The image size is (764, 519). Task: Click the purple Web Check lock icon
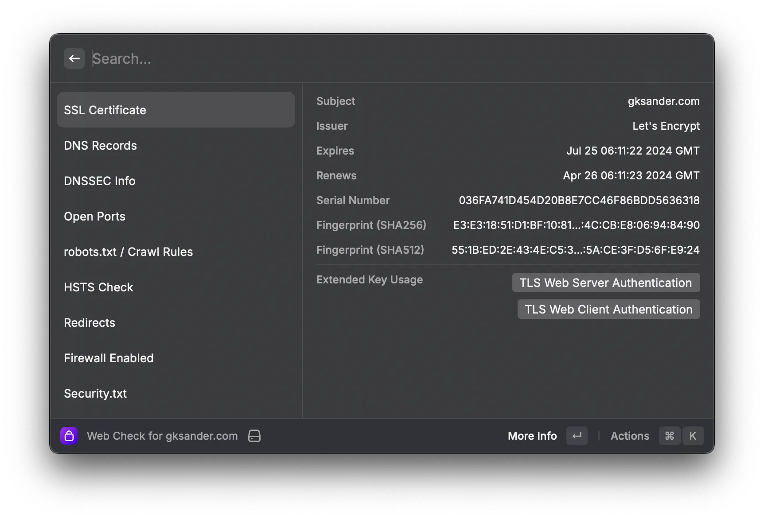[x=69, y=436]
